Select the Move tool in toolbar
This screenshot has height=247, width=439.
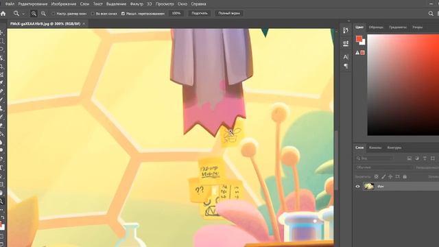pyautogui.click(x=1, y=33)
